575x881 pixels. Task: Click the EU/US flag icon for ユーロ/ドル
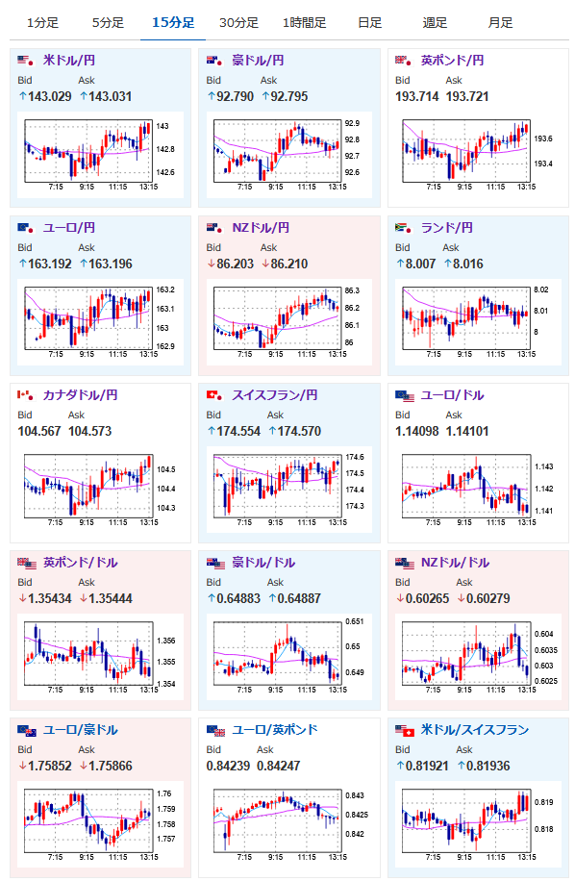[x=404, y=395]
